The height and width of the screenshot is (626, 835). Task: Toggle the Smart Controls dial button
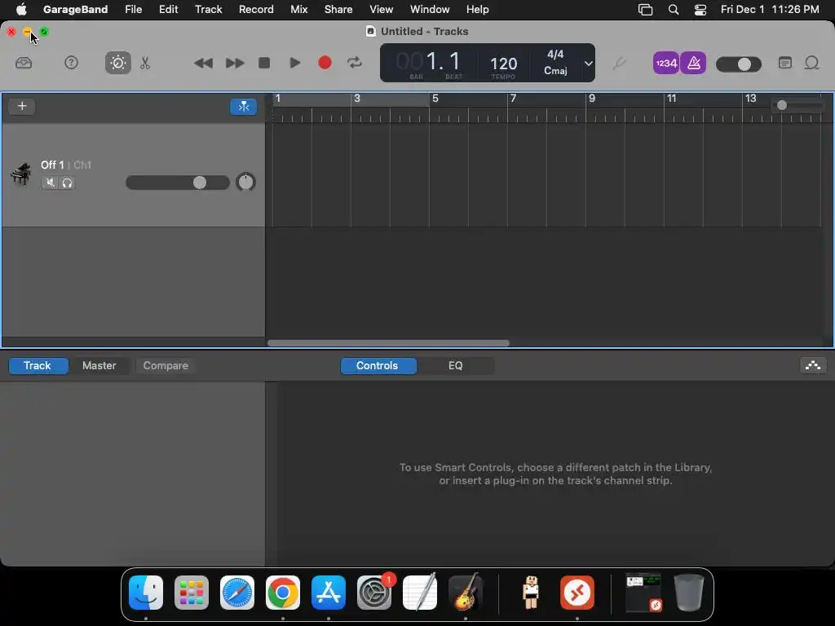(117, 64)
